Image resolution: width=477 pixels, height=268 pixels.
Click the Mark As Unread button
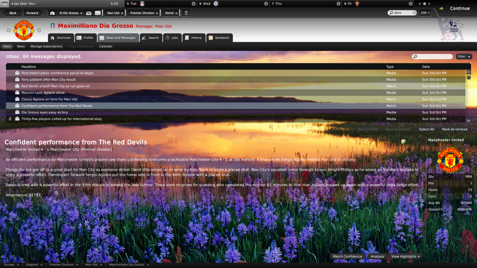[455, 129]
